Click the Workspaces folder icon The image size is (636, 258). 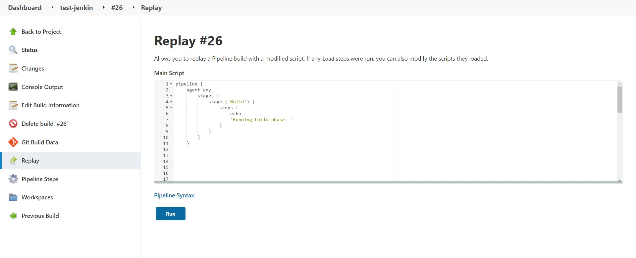click(x=13, y=197)
